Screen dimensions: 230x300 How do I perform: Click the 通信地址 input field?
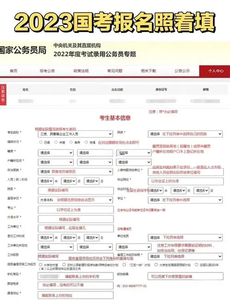click(x=76, y=295)
